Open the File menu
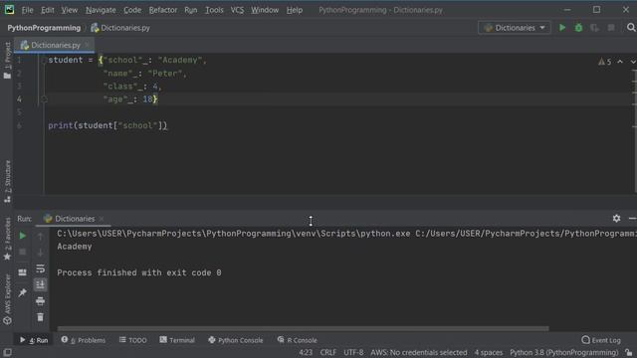 (27, 10)
